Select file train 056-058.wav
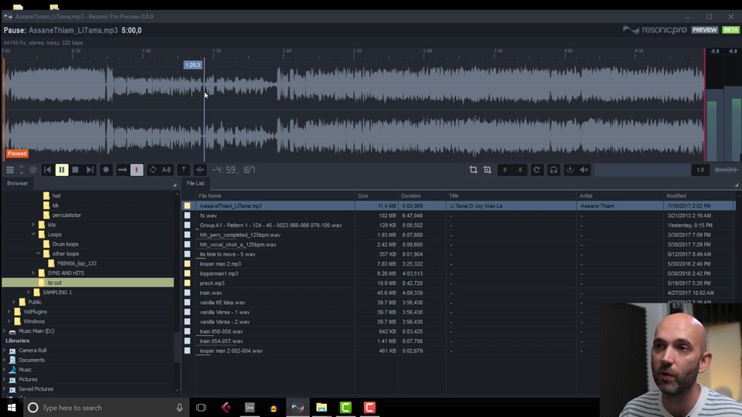 pos(221,331)
